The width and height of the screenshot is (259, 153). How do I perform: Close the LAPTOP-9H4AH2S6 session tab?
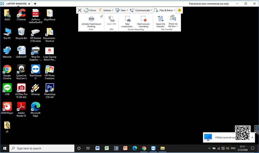(29, 4)
